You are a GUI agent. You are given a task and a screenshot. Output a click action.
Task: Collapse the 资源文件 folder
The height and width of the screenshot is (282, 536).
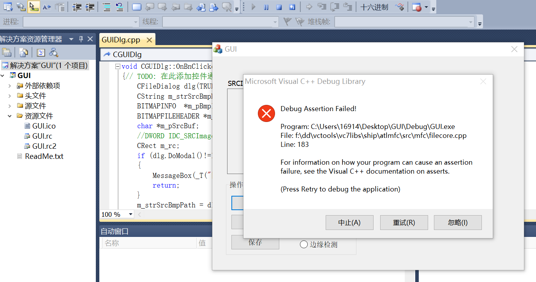tap(10, 116)
